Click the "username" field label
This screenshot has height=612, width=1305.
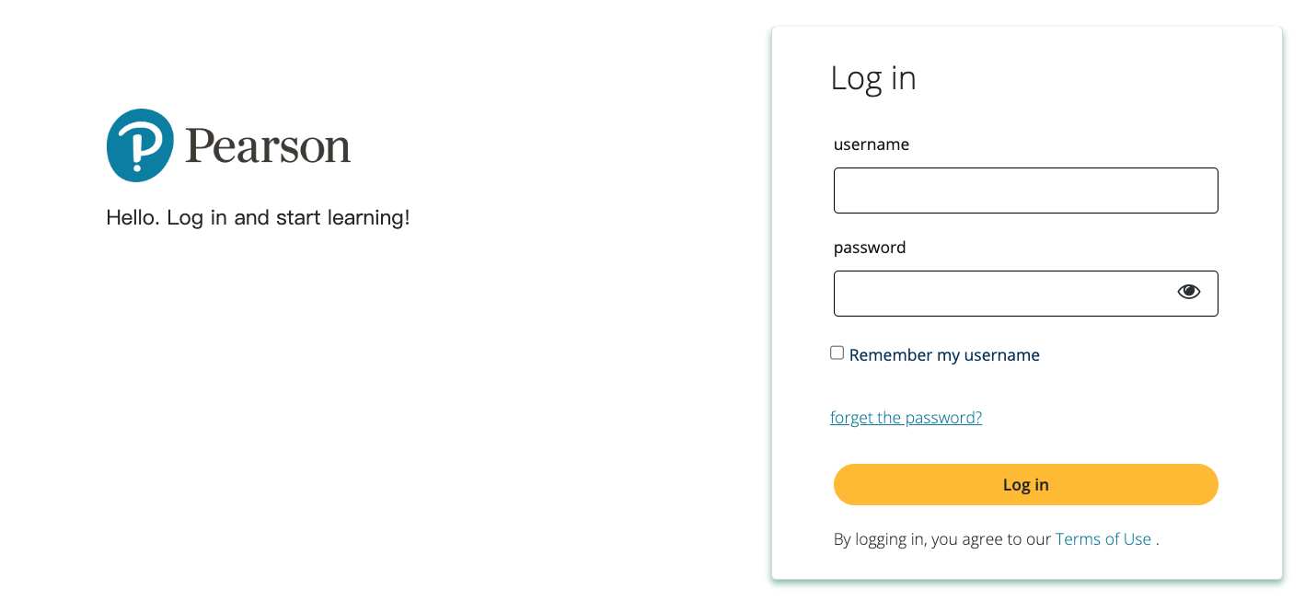[x=871, y=144]
